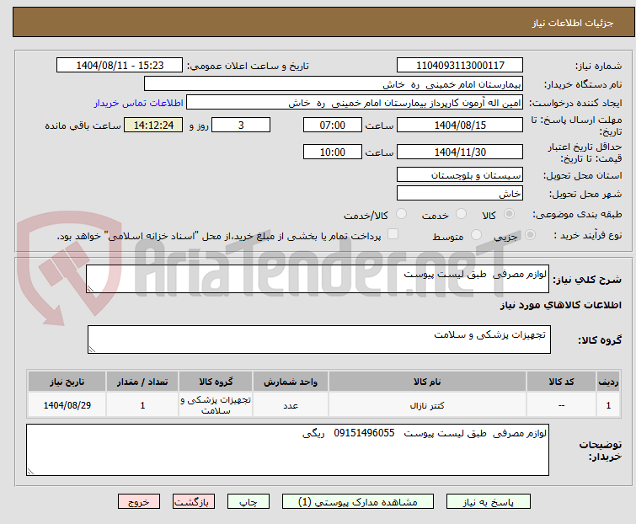
Task: Select the کالا radio button
Action: 509,214
